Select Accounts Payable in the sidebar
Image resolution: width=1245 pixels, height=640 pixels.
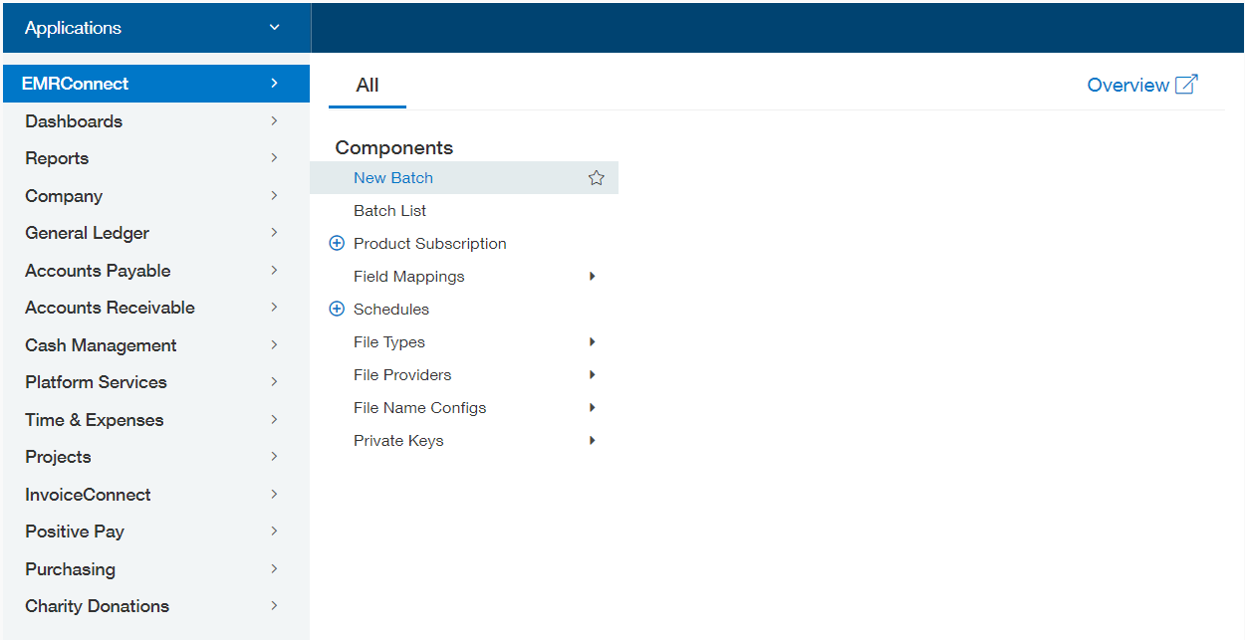coord(98,271)
